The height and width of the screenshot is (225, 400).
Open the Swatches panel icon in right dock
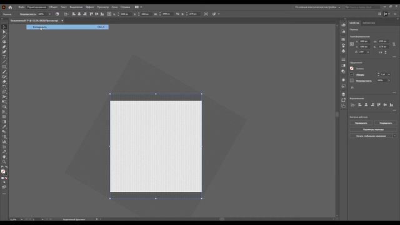[x=343, y=39]
